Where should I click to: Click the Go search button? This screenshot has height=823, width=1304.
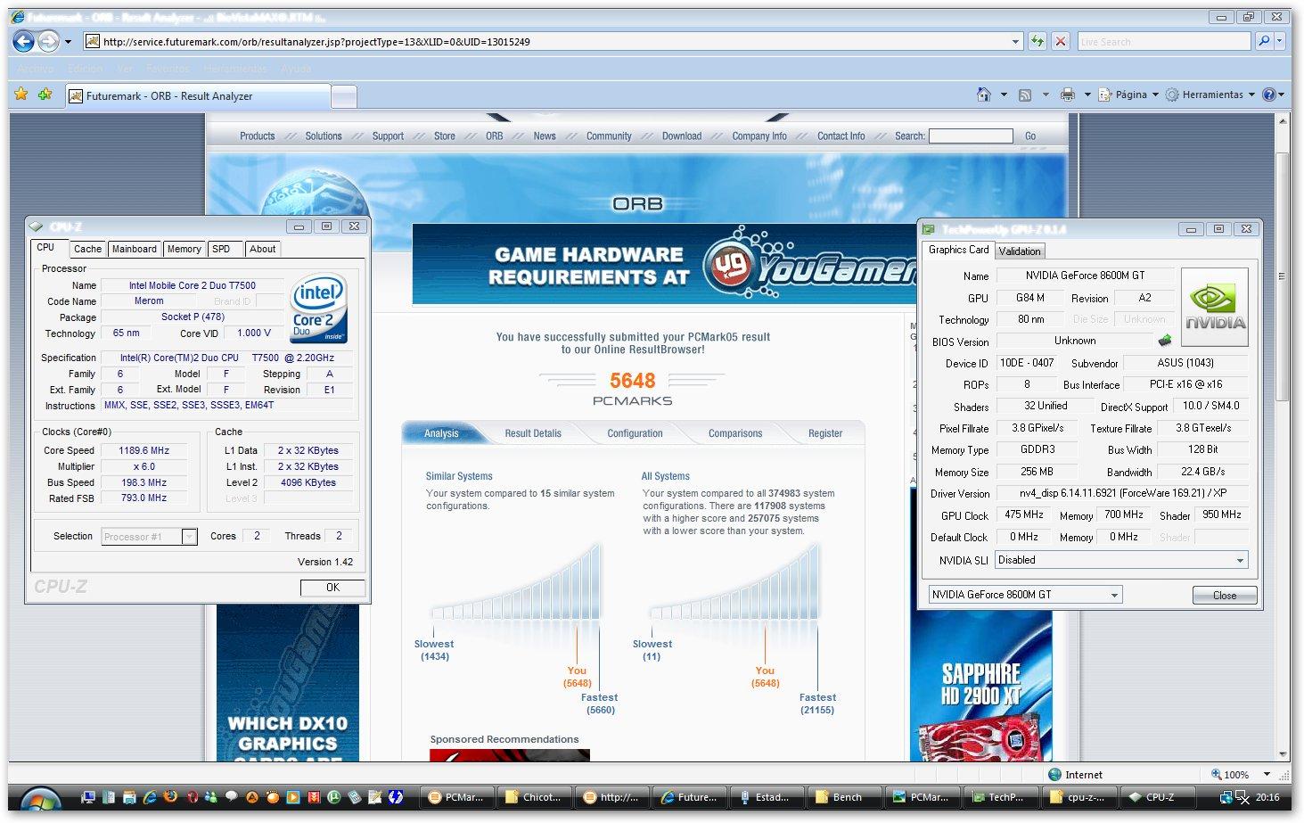click(1030, 136)
